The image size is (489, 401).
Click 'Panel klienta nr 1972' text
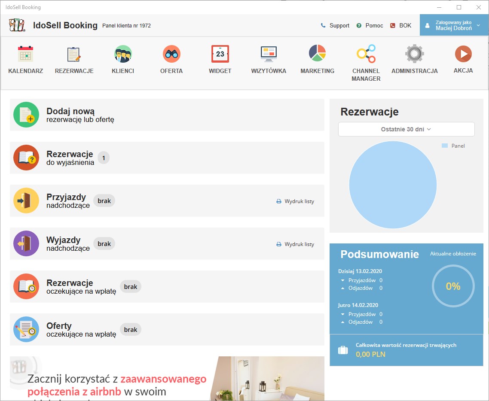coord(127,26)
